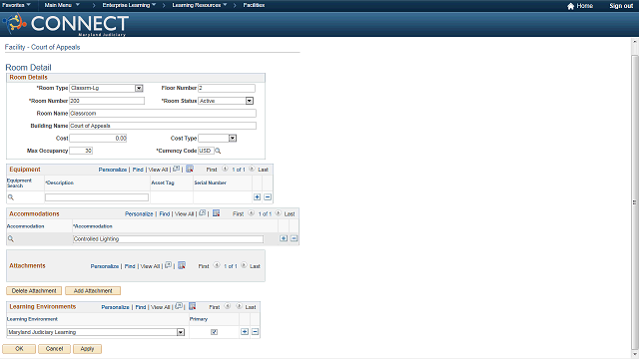This screenshot has width=639, height=359.
Task: Click the Equipment Description input field
Action: click(x=97, y=197)
